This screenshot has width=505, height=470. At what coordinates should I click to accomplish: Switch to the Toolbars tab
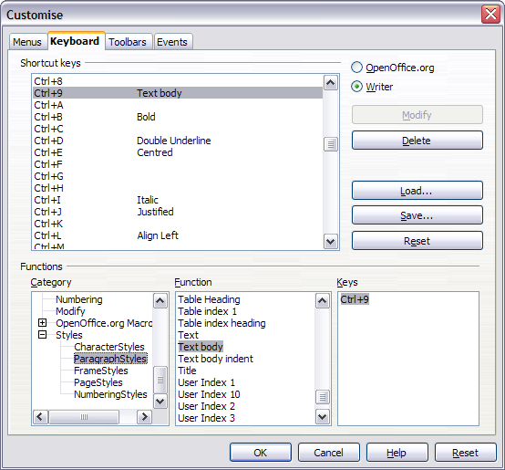click(x=128, y=42)
